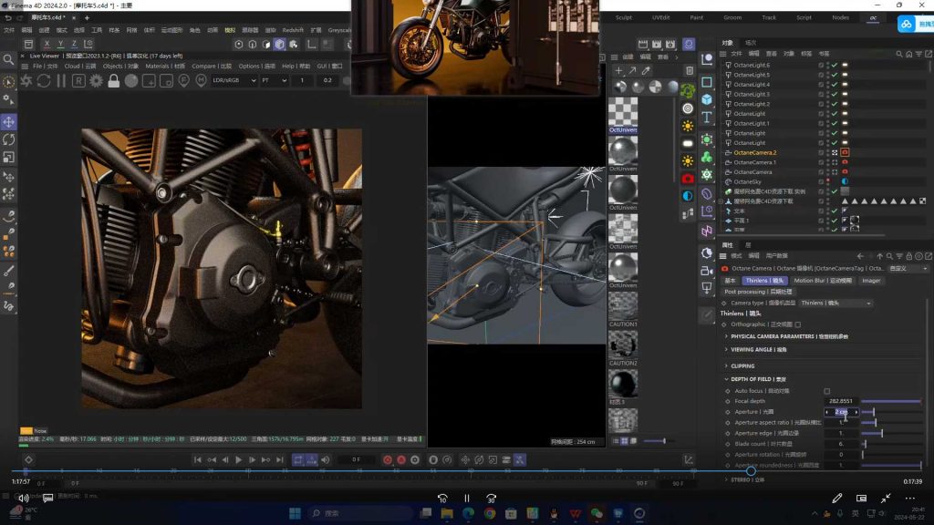Switch to the Motion Blur tab
The image size is (934, 525).
[x=822, y=281]
